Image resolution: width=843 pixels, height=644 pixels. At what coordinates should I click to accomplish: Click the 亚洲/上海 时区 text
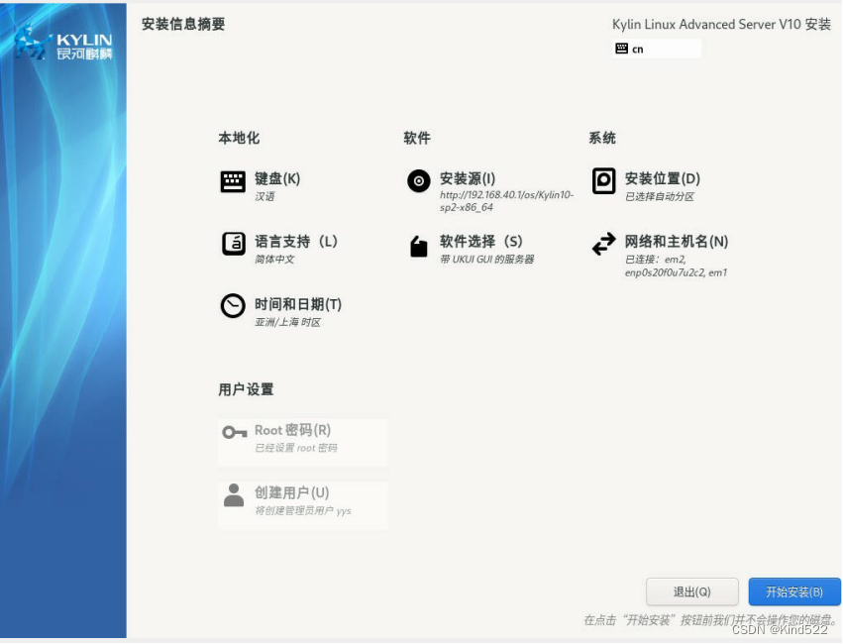click(287, 322)
